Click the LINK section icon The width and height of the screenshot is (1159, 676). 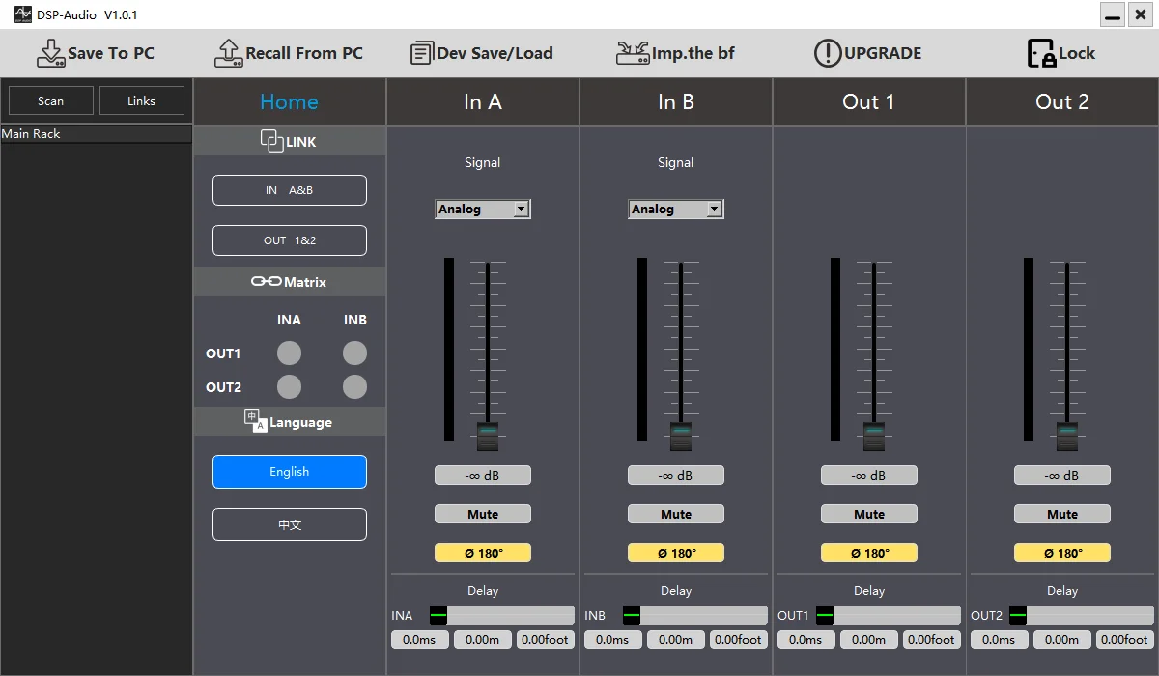coord(272,141)
